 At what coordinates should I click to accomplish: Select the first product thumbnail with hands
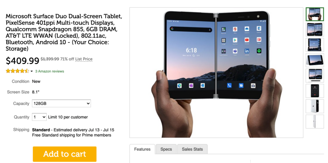coord(315,14)
